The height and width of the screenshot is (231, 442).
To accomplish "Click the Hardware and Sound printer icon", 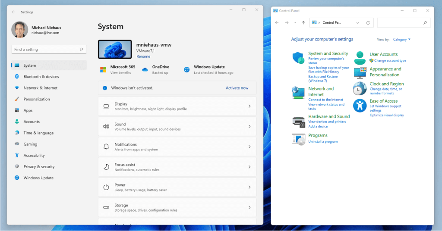I will pyautogui.click(x=298, y=121).
